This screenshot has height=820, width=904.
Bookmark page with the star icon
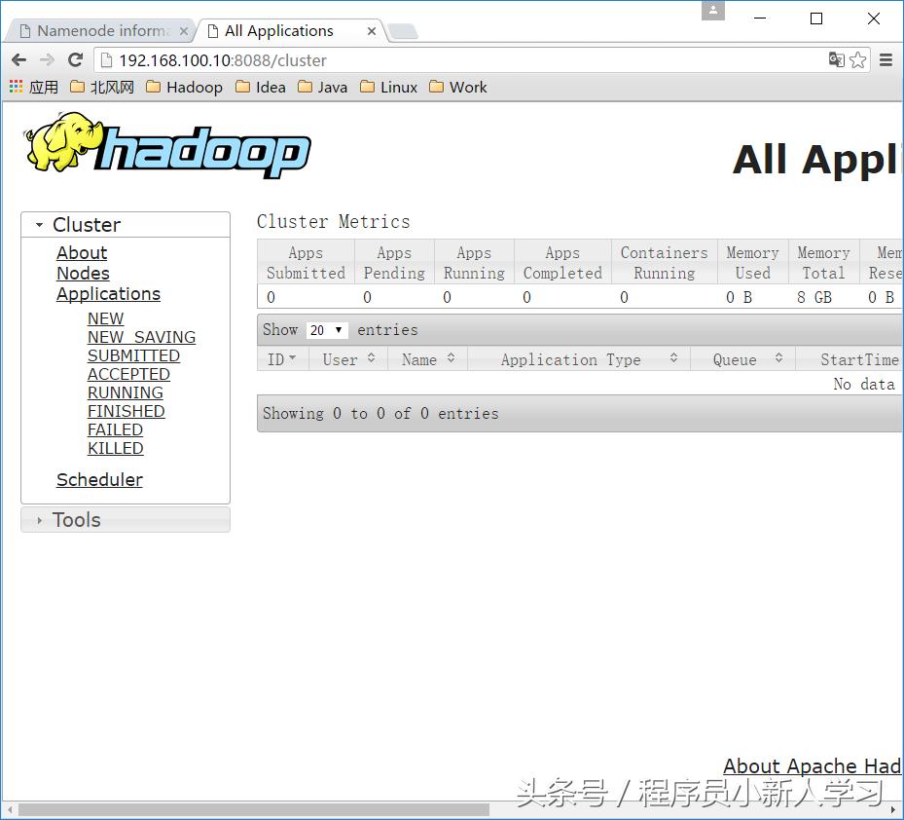(858, 60)
